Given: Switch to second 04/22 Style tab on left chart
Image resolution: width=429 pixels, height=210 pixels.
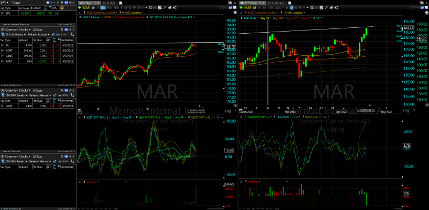Looking at the screenshot, I should click(x=109, y=3).
